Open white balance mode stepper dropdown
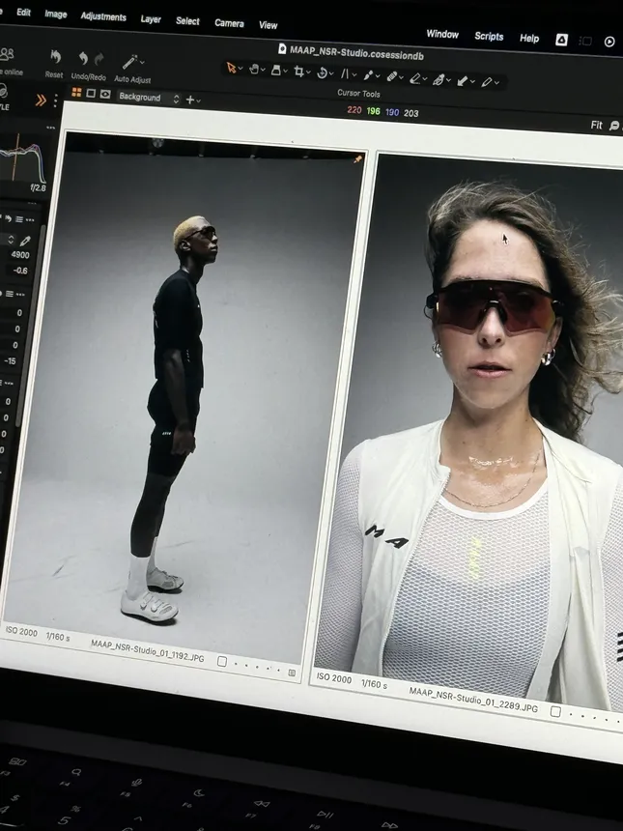 (x=11, y=240)
